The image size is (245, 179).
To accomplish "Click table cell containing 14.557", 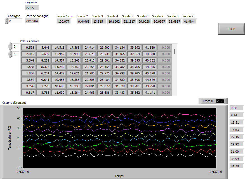I will point(59,60).
